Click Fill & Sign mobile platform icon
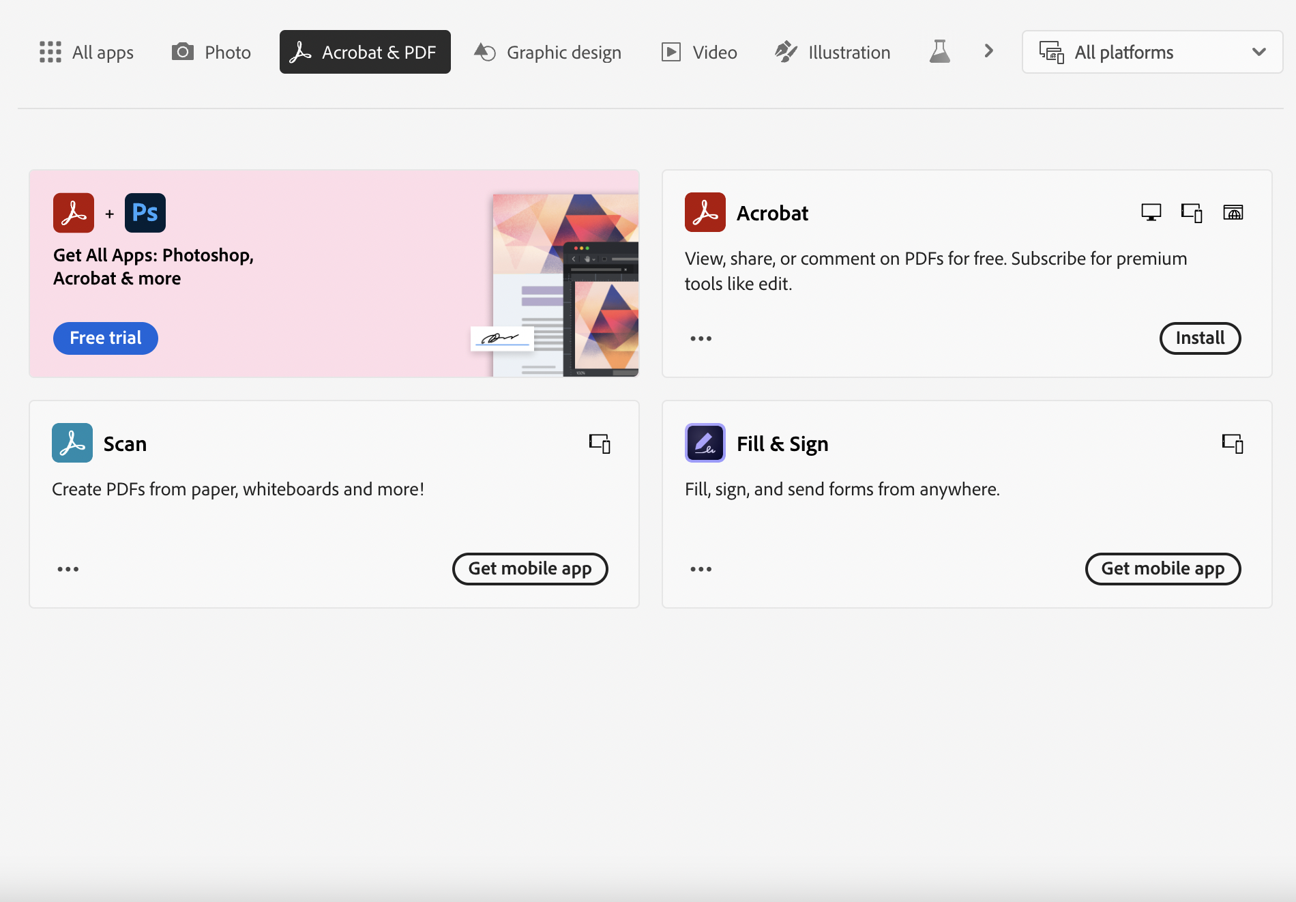This screenshot has width=1296, height=902. click(1233, 443)
